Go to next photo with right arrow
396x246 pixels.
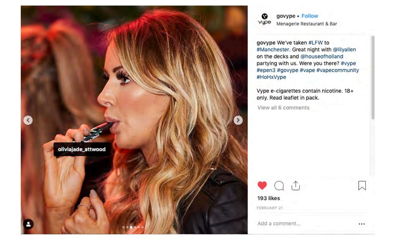[x=238, y=120]
